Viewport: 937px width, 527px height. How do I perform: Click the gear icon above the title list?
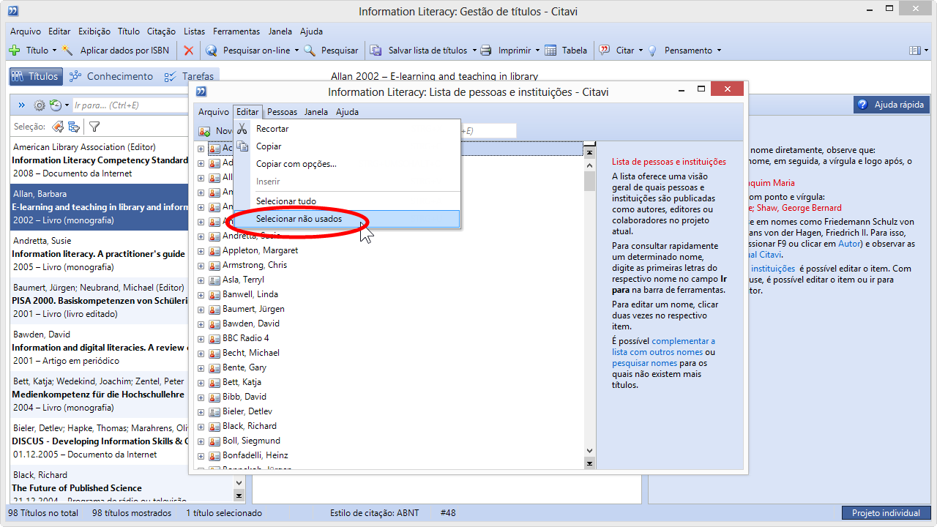(40, 105)
